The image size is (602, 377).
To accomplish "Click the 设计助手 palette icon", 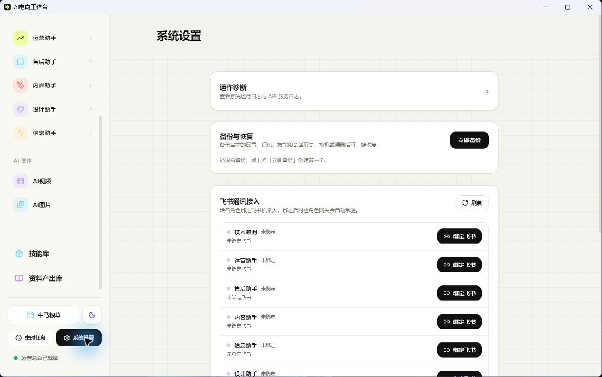I will (x=20, y=109).
